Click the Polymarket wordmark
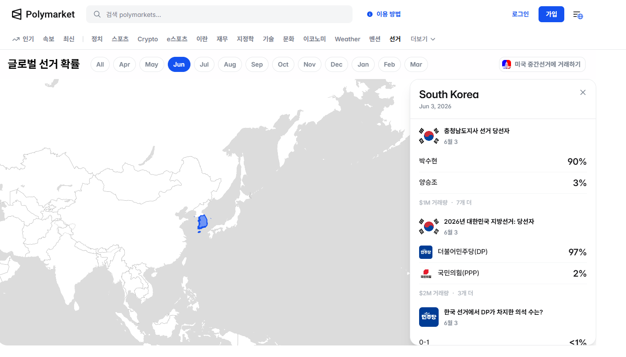This screenshot has width=626, height=357. click(50, 14)
